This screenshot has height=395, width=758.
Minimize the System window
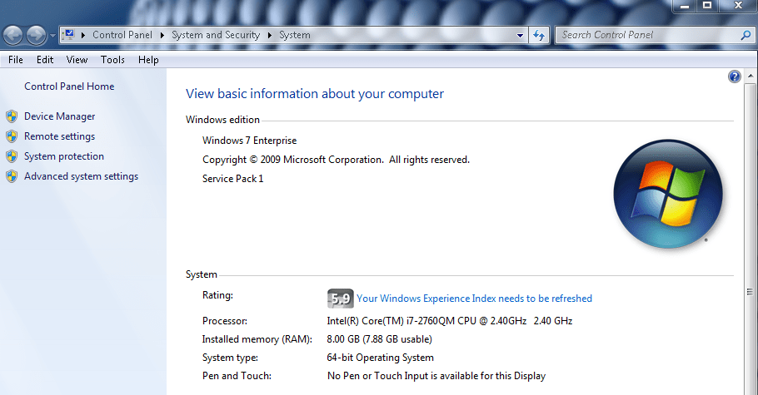tap(684, 6)
